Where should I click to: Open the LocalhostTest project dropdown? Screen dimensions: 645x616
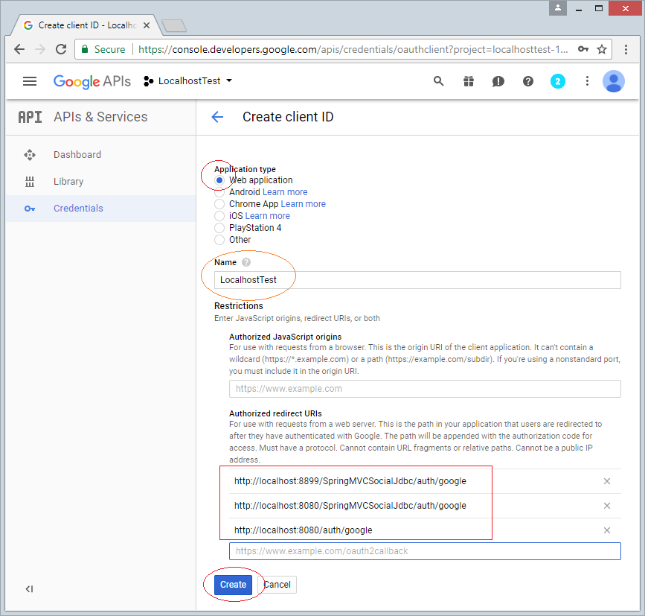pos(188,81)
